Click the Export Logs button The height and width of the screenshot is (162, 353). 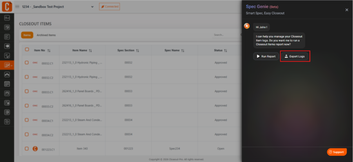tap(295, 56)
